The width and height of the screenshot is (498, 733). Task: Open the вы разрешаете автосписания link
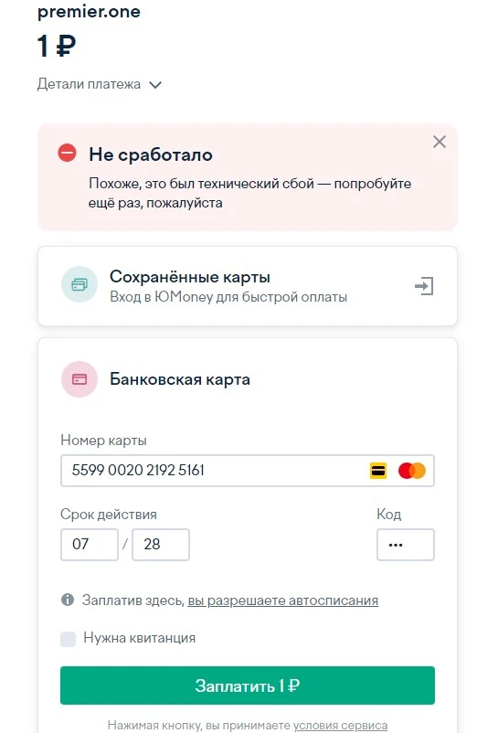click(x=282, y=600)
